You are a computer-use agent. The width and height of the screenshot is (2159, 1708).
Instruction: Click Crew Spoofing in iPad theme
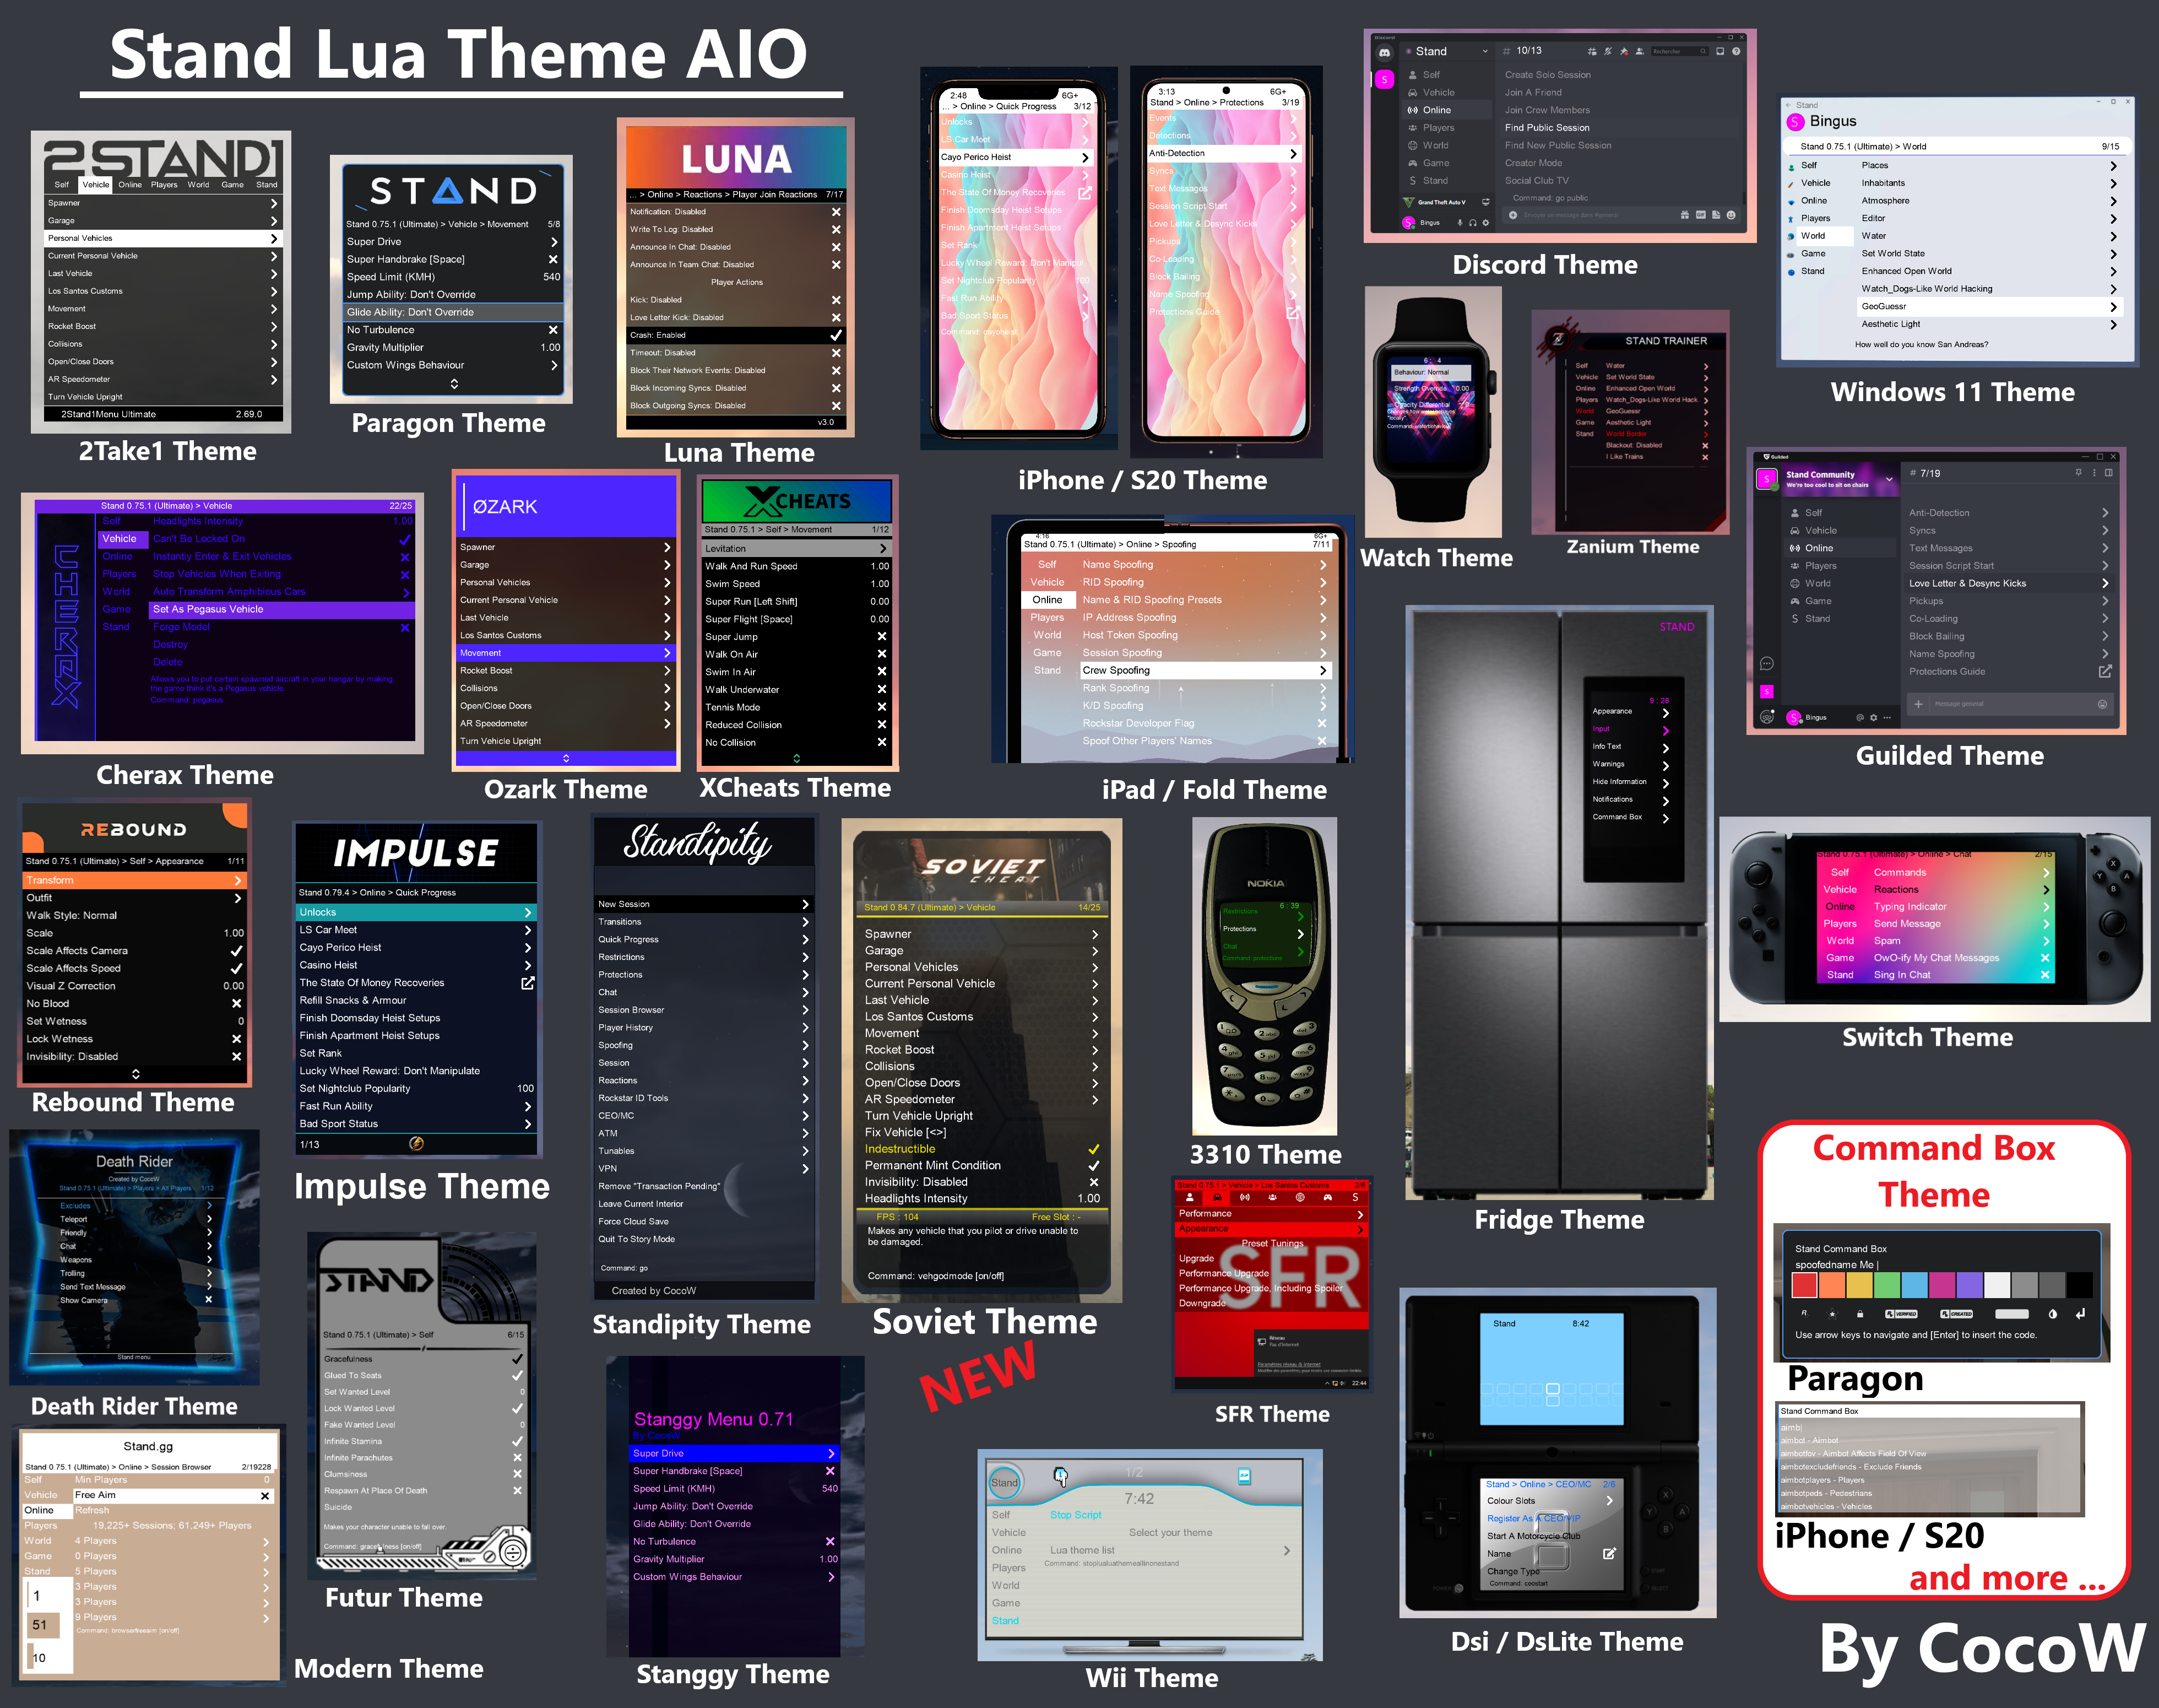(x=1115, y=670)
